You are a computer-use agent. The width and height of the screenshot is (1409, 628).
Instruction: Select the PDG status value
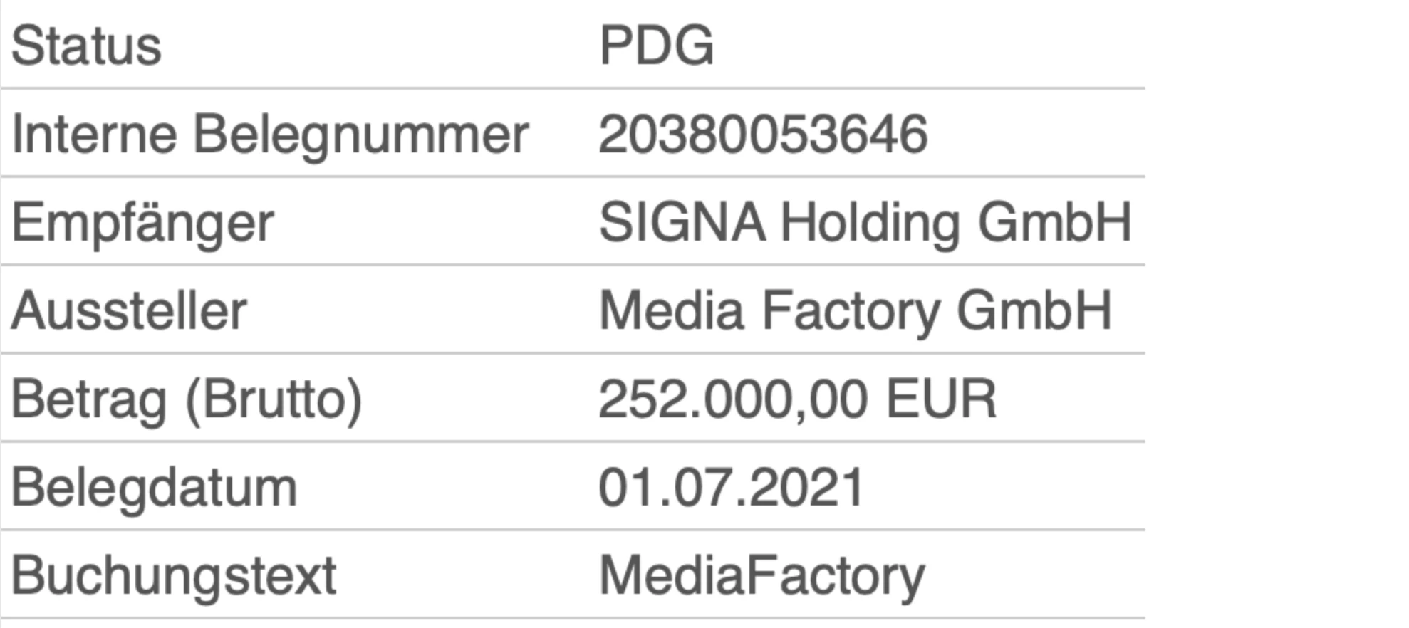(656, 46)
